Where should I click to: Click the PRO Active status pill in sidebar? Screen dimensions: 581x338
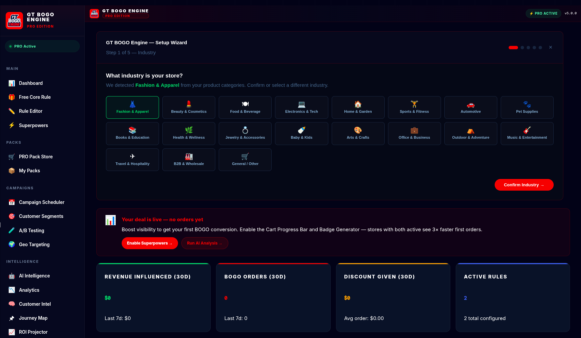click(x=42, y=46)
